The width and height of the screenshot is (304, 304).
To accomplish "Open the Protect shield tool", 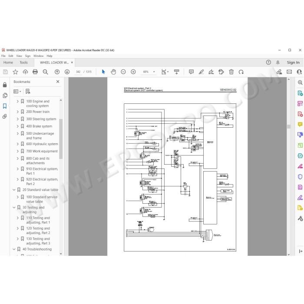I will (300, 177).
